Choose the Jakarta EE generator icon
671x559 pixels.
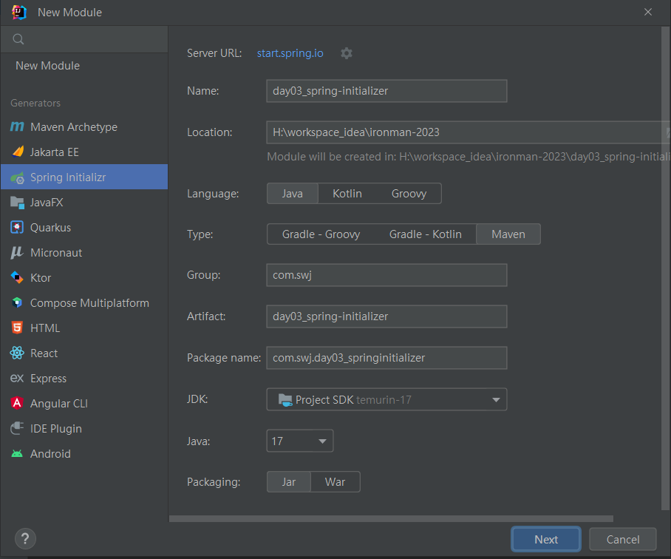click(18, 152)
